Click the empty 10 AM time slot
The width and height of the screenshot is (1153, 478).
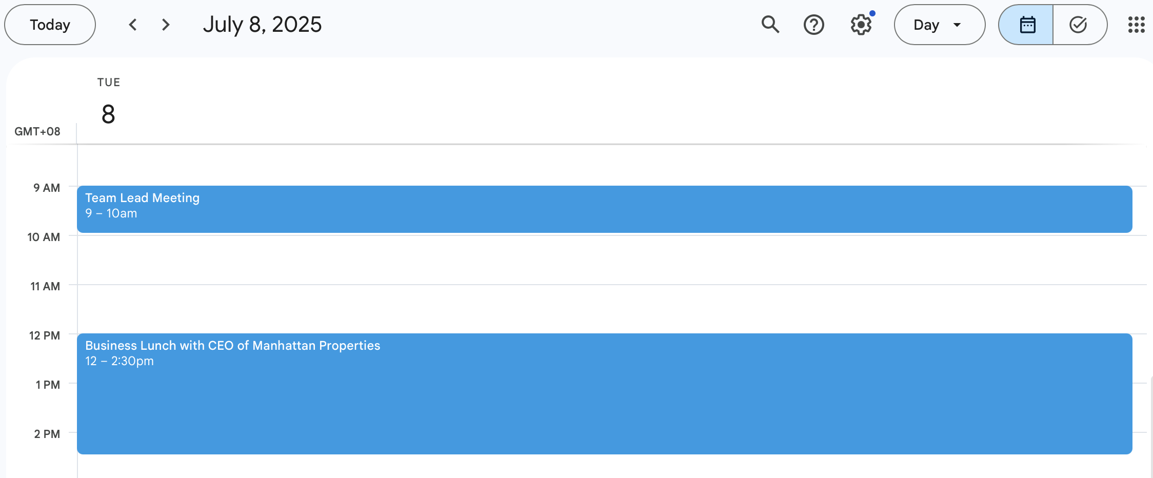(x=610, y=260)
